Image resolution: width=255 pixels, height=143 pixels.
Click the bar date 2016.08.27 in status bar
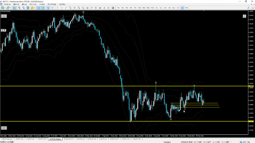coord(187,142)
